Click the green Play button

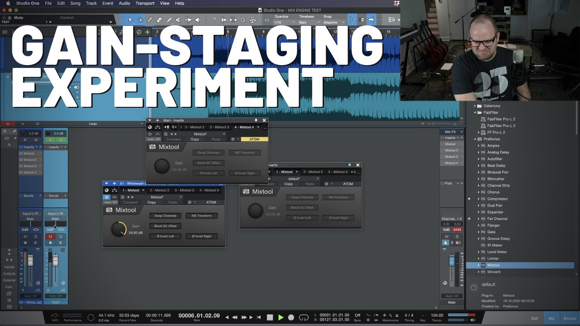point(281,317)
